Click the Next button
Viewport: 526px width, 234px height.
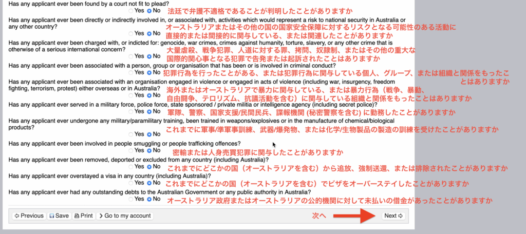pyautogui.click(x=393, y=216)
